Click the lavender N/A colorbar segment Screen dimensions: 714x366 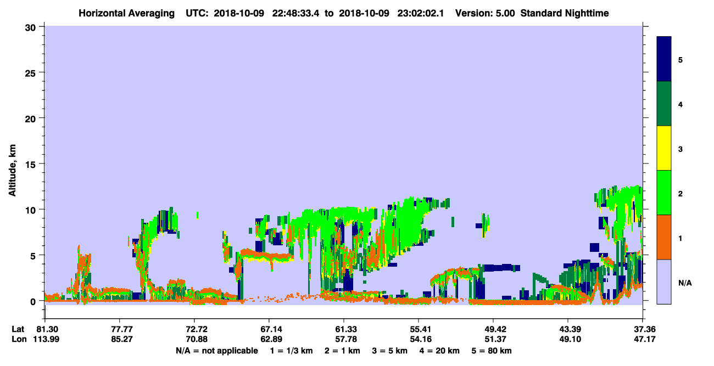(664, 281)
